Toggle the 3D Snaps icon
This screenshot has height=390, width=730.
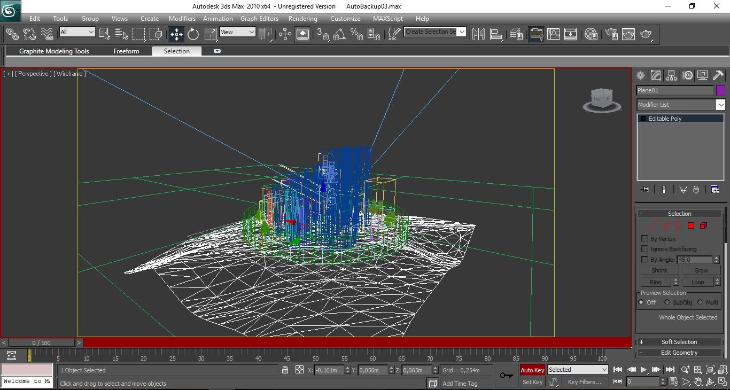(x=323, y=34)
